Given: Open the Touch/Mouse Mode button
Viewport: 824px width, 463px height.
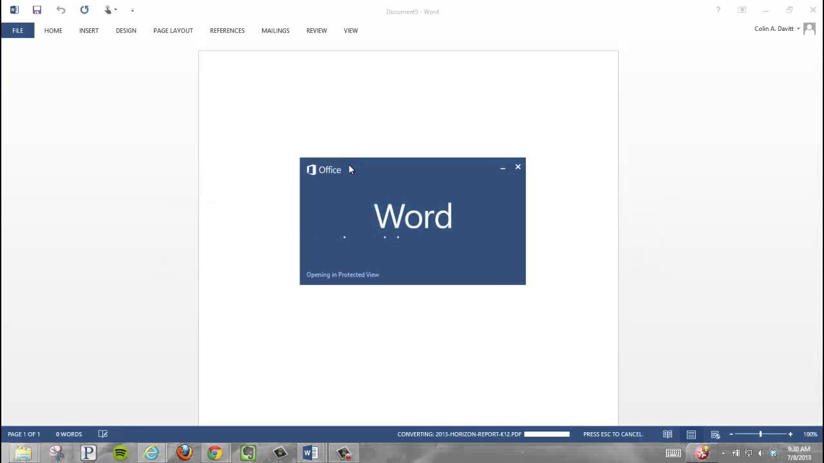Looking at the screenshot, I should pos(109,10).
